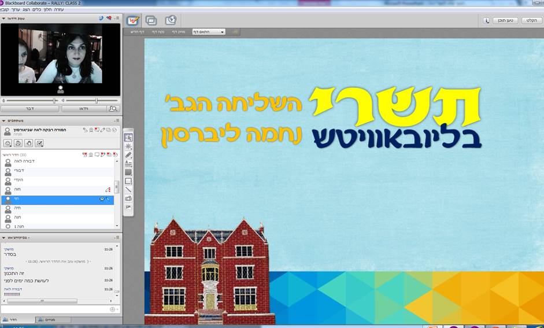Toggle application sharing permission for all main room participants

pos(109,154)
